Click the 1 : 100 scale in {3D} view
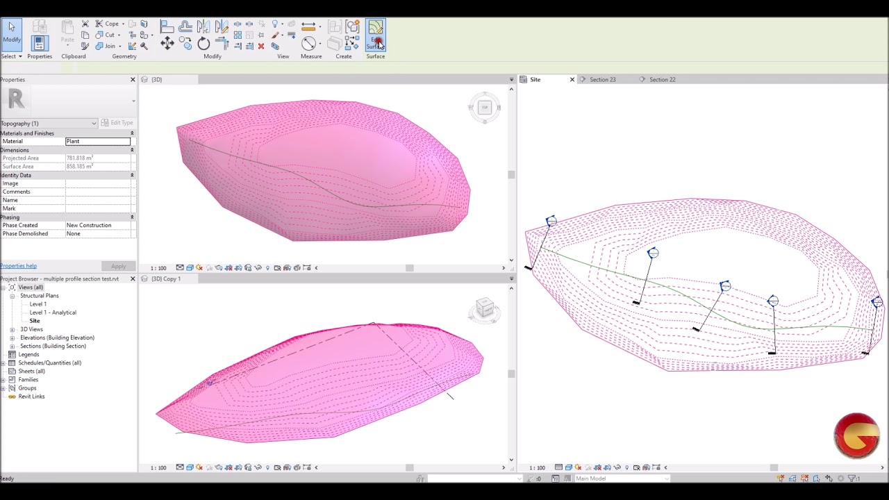889x500 pixels. (158, 268)
